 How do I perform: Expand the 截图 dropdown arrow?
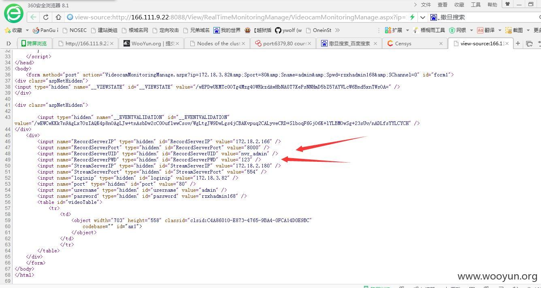(x=528, y=30)
